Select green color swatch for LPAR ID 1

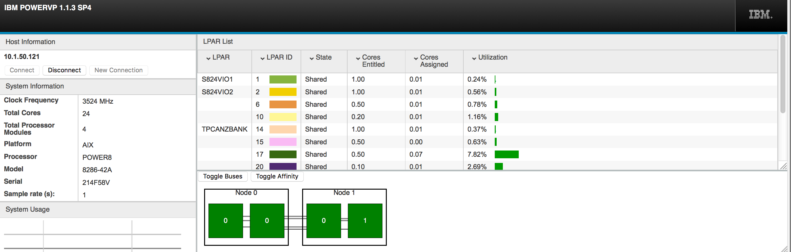[283, 79]
